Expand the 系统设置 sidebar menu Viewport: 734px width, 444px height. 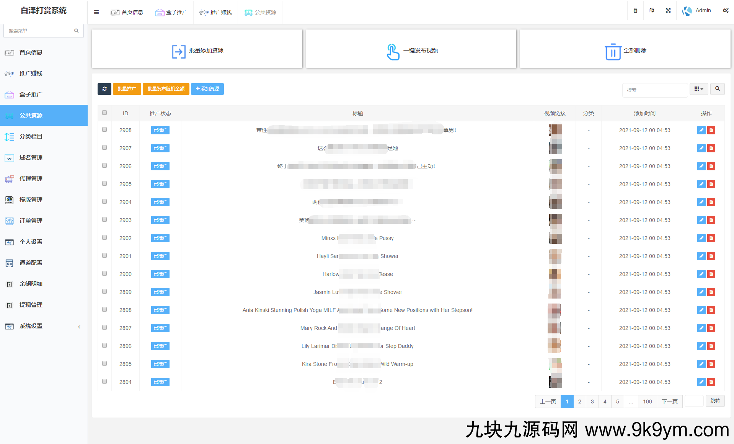(x=44, y=326)
